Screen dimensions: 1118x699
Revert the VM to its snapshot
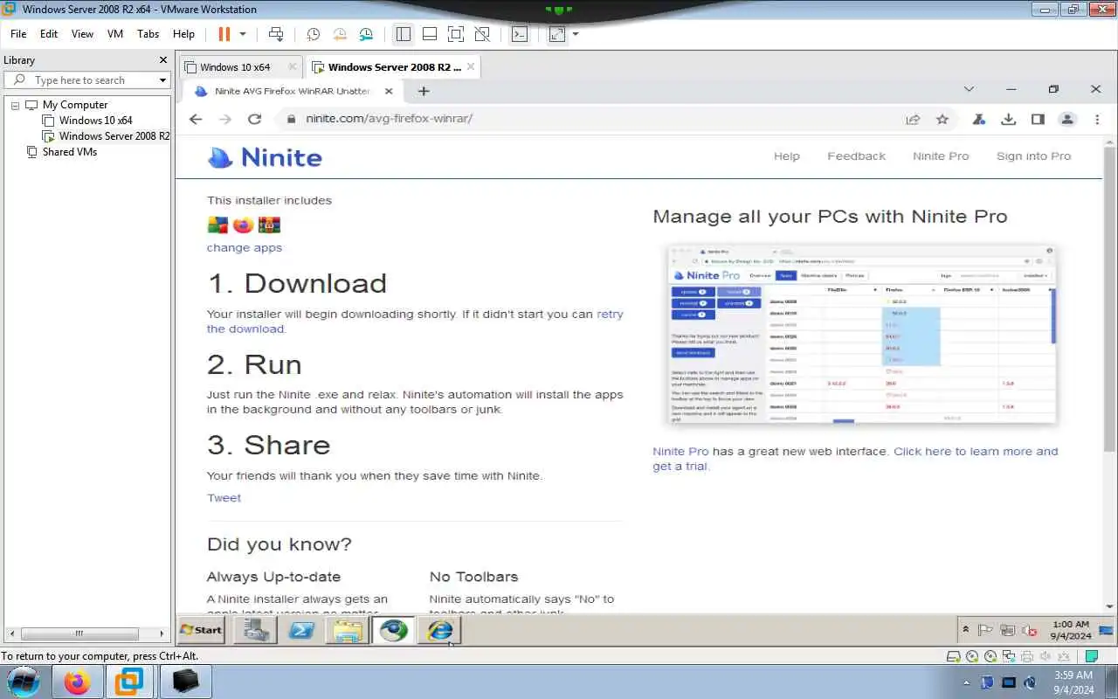(x=340, y=34)
